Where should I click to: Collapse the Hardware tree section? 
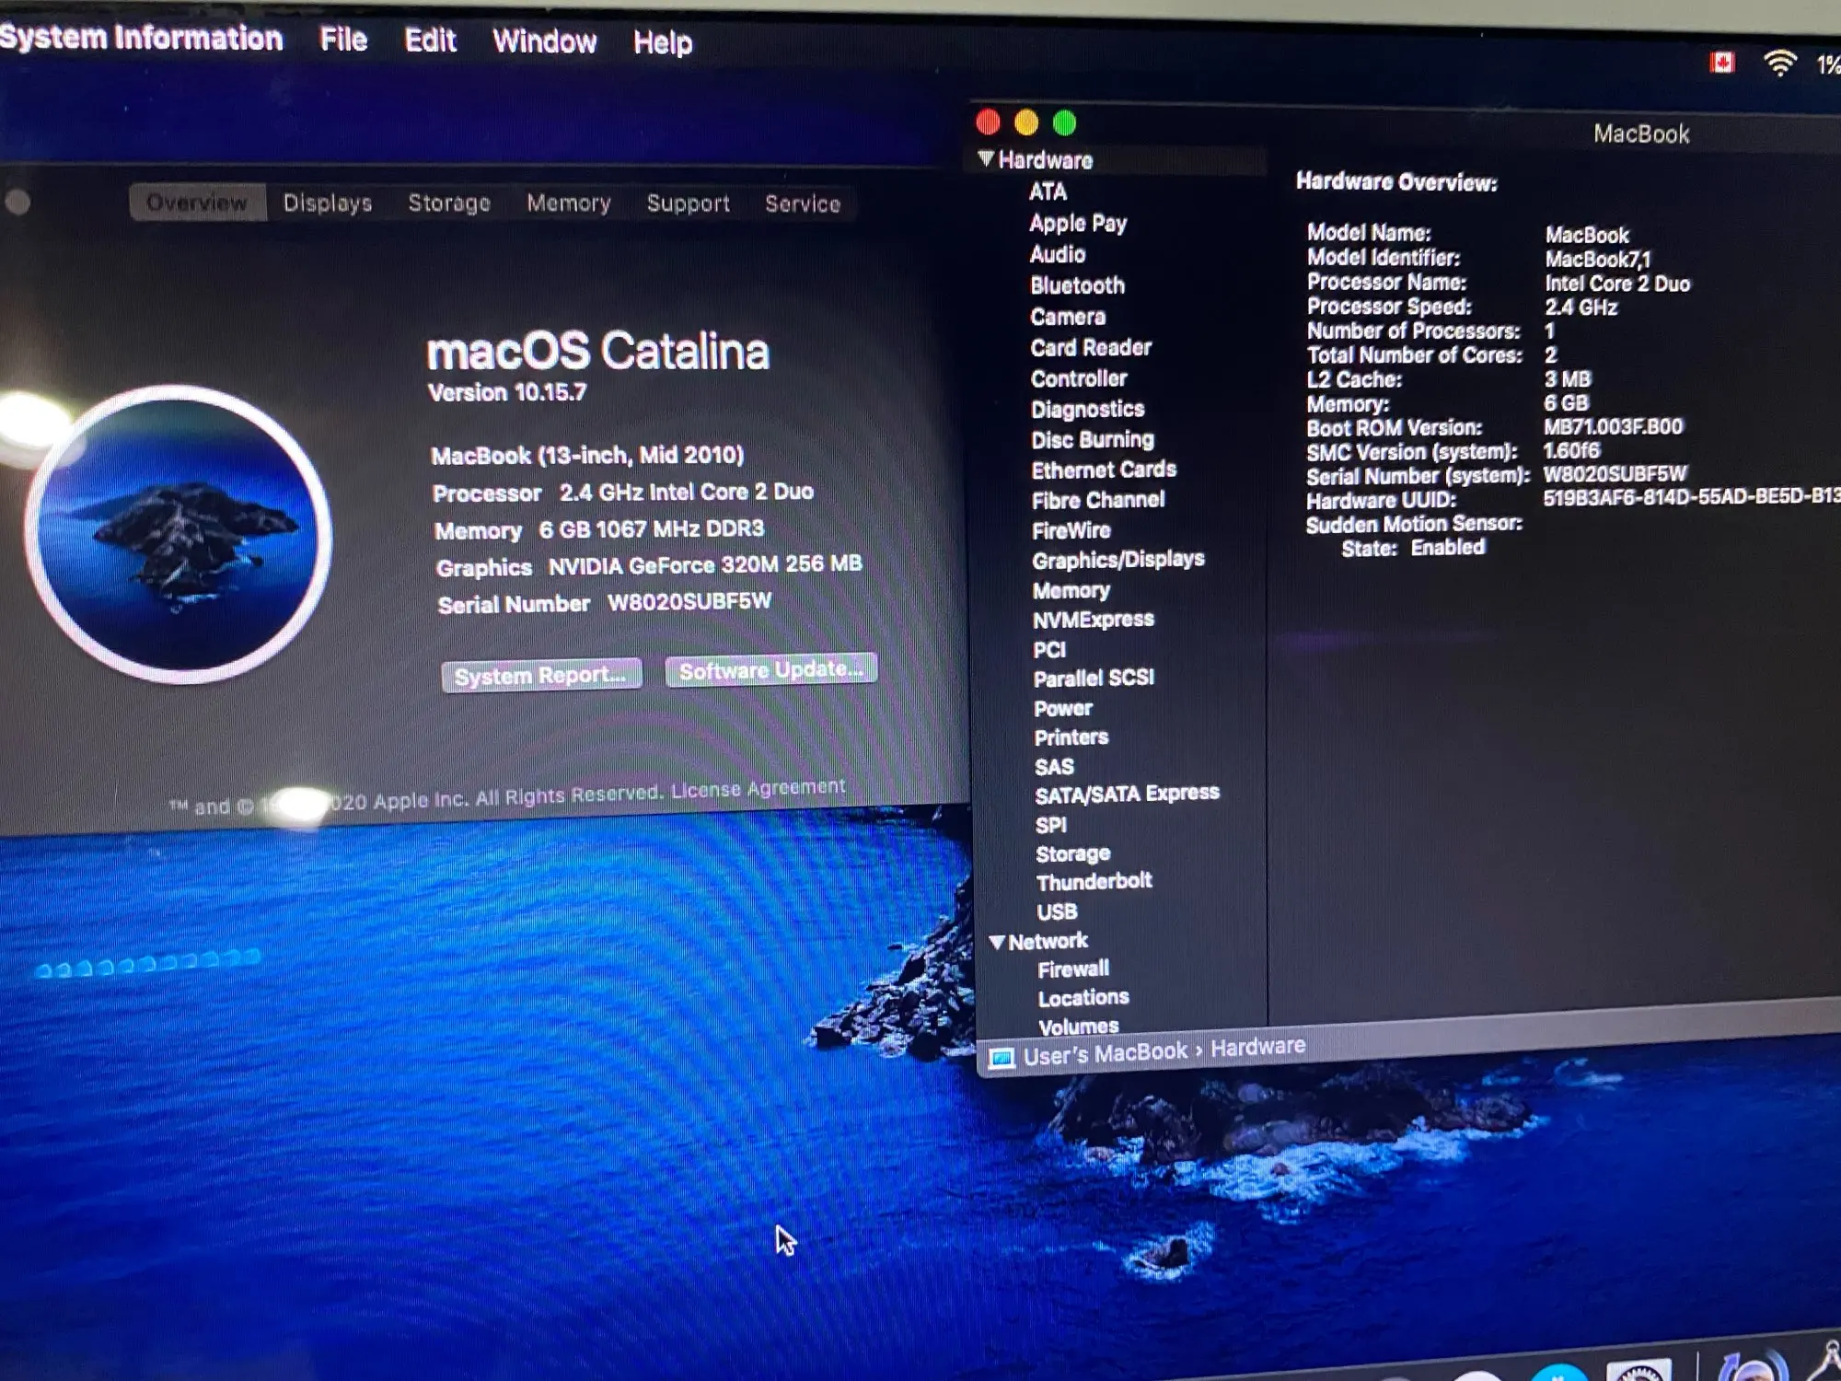coord(986,159)
